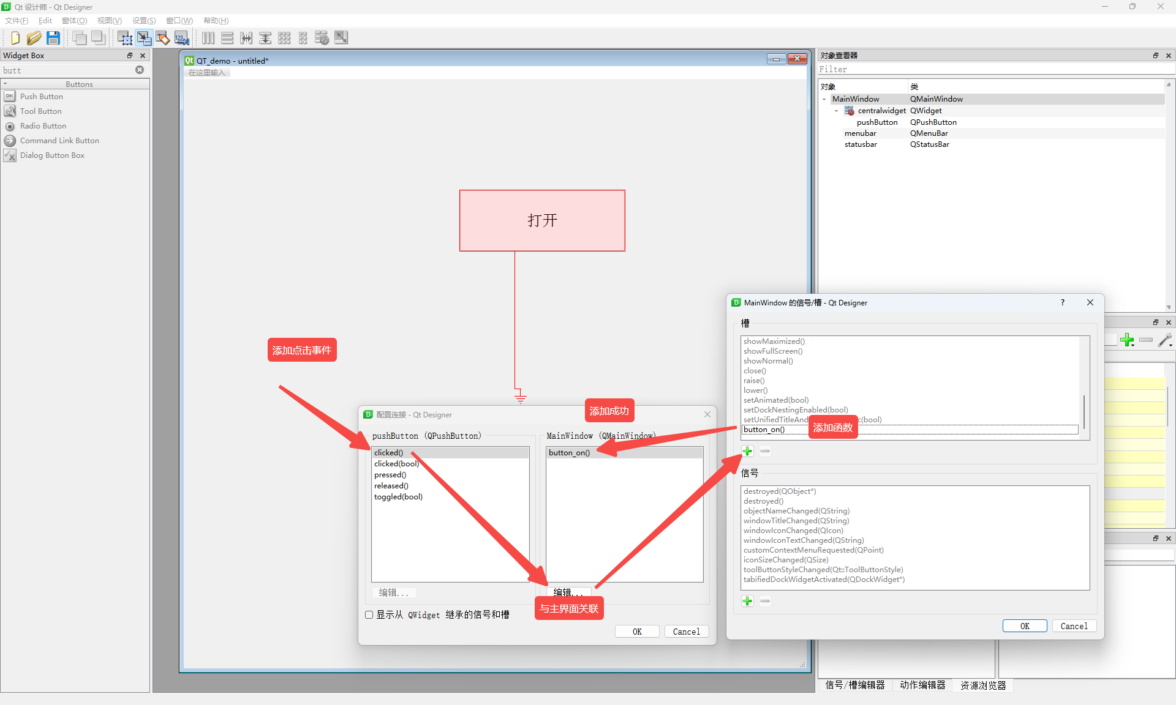Apply horizontal layout from toolbar
Screen dimensions: 1176x705
[x=208, y=38]
